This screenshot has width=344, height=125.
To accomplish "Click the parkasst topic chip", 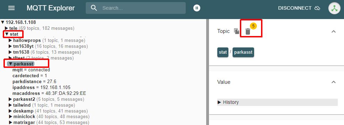I will [x=243, y=52].
